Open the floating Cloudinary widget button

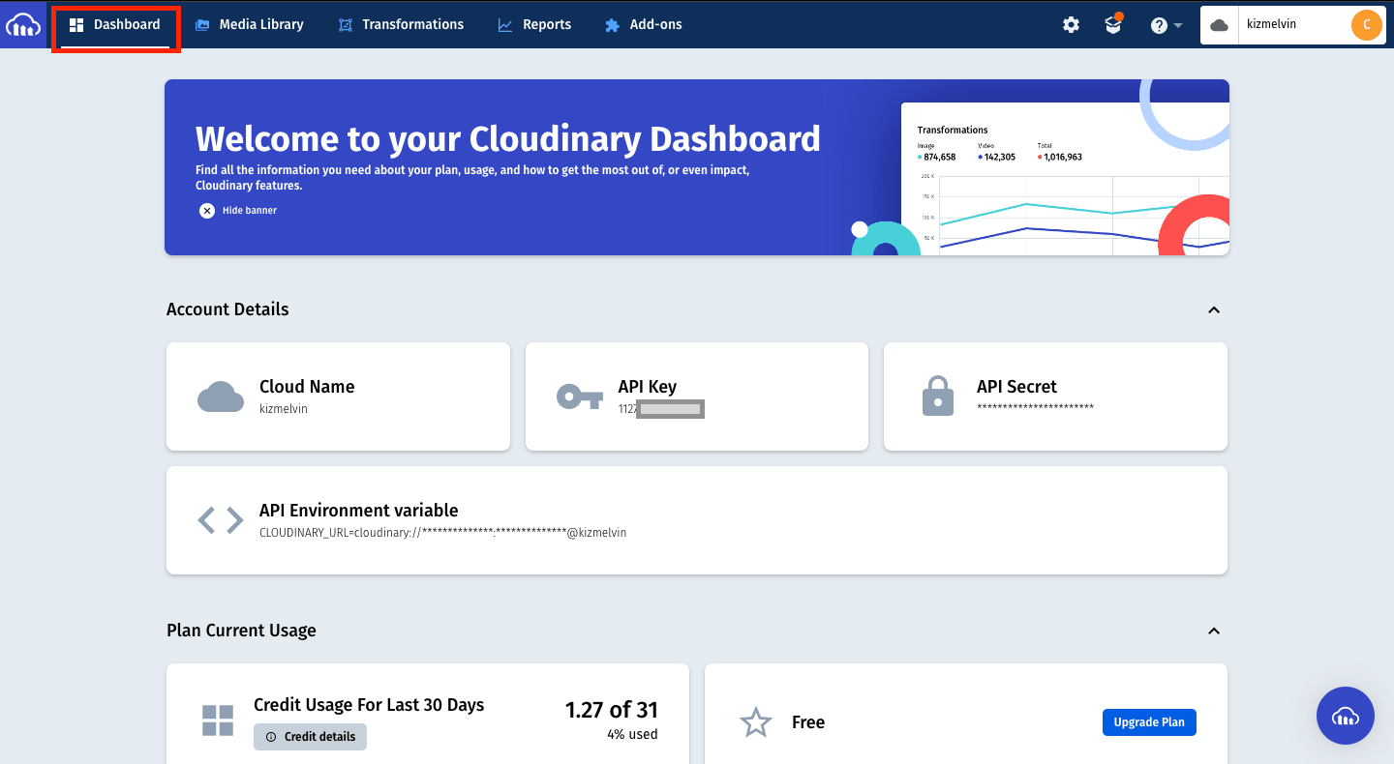point(1346,716)
